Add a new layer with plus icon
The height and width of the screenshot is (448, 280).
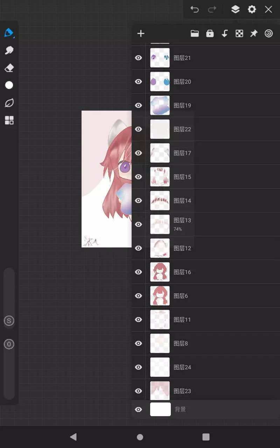(141, 34)
